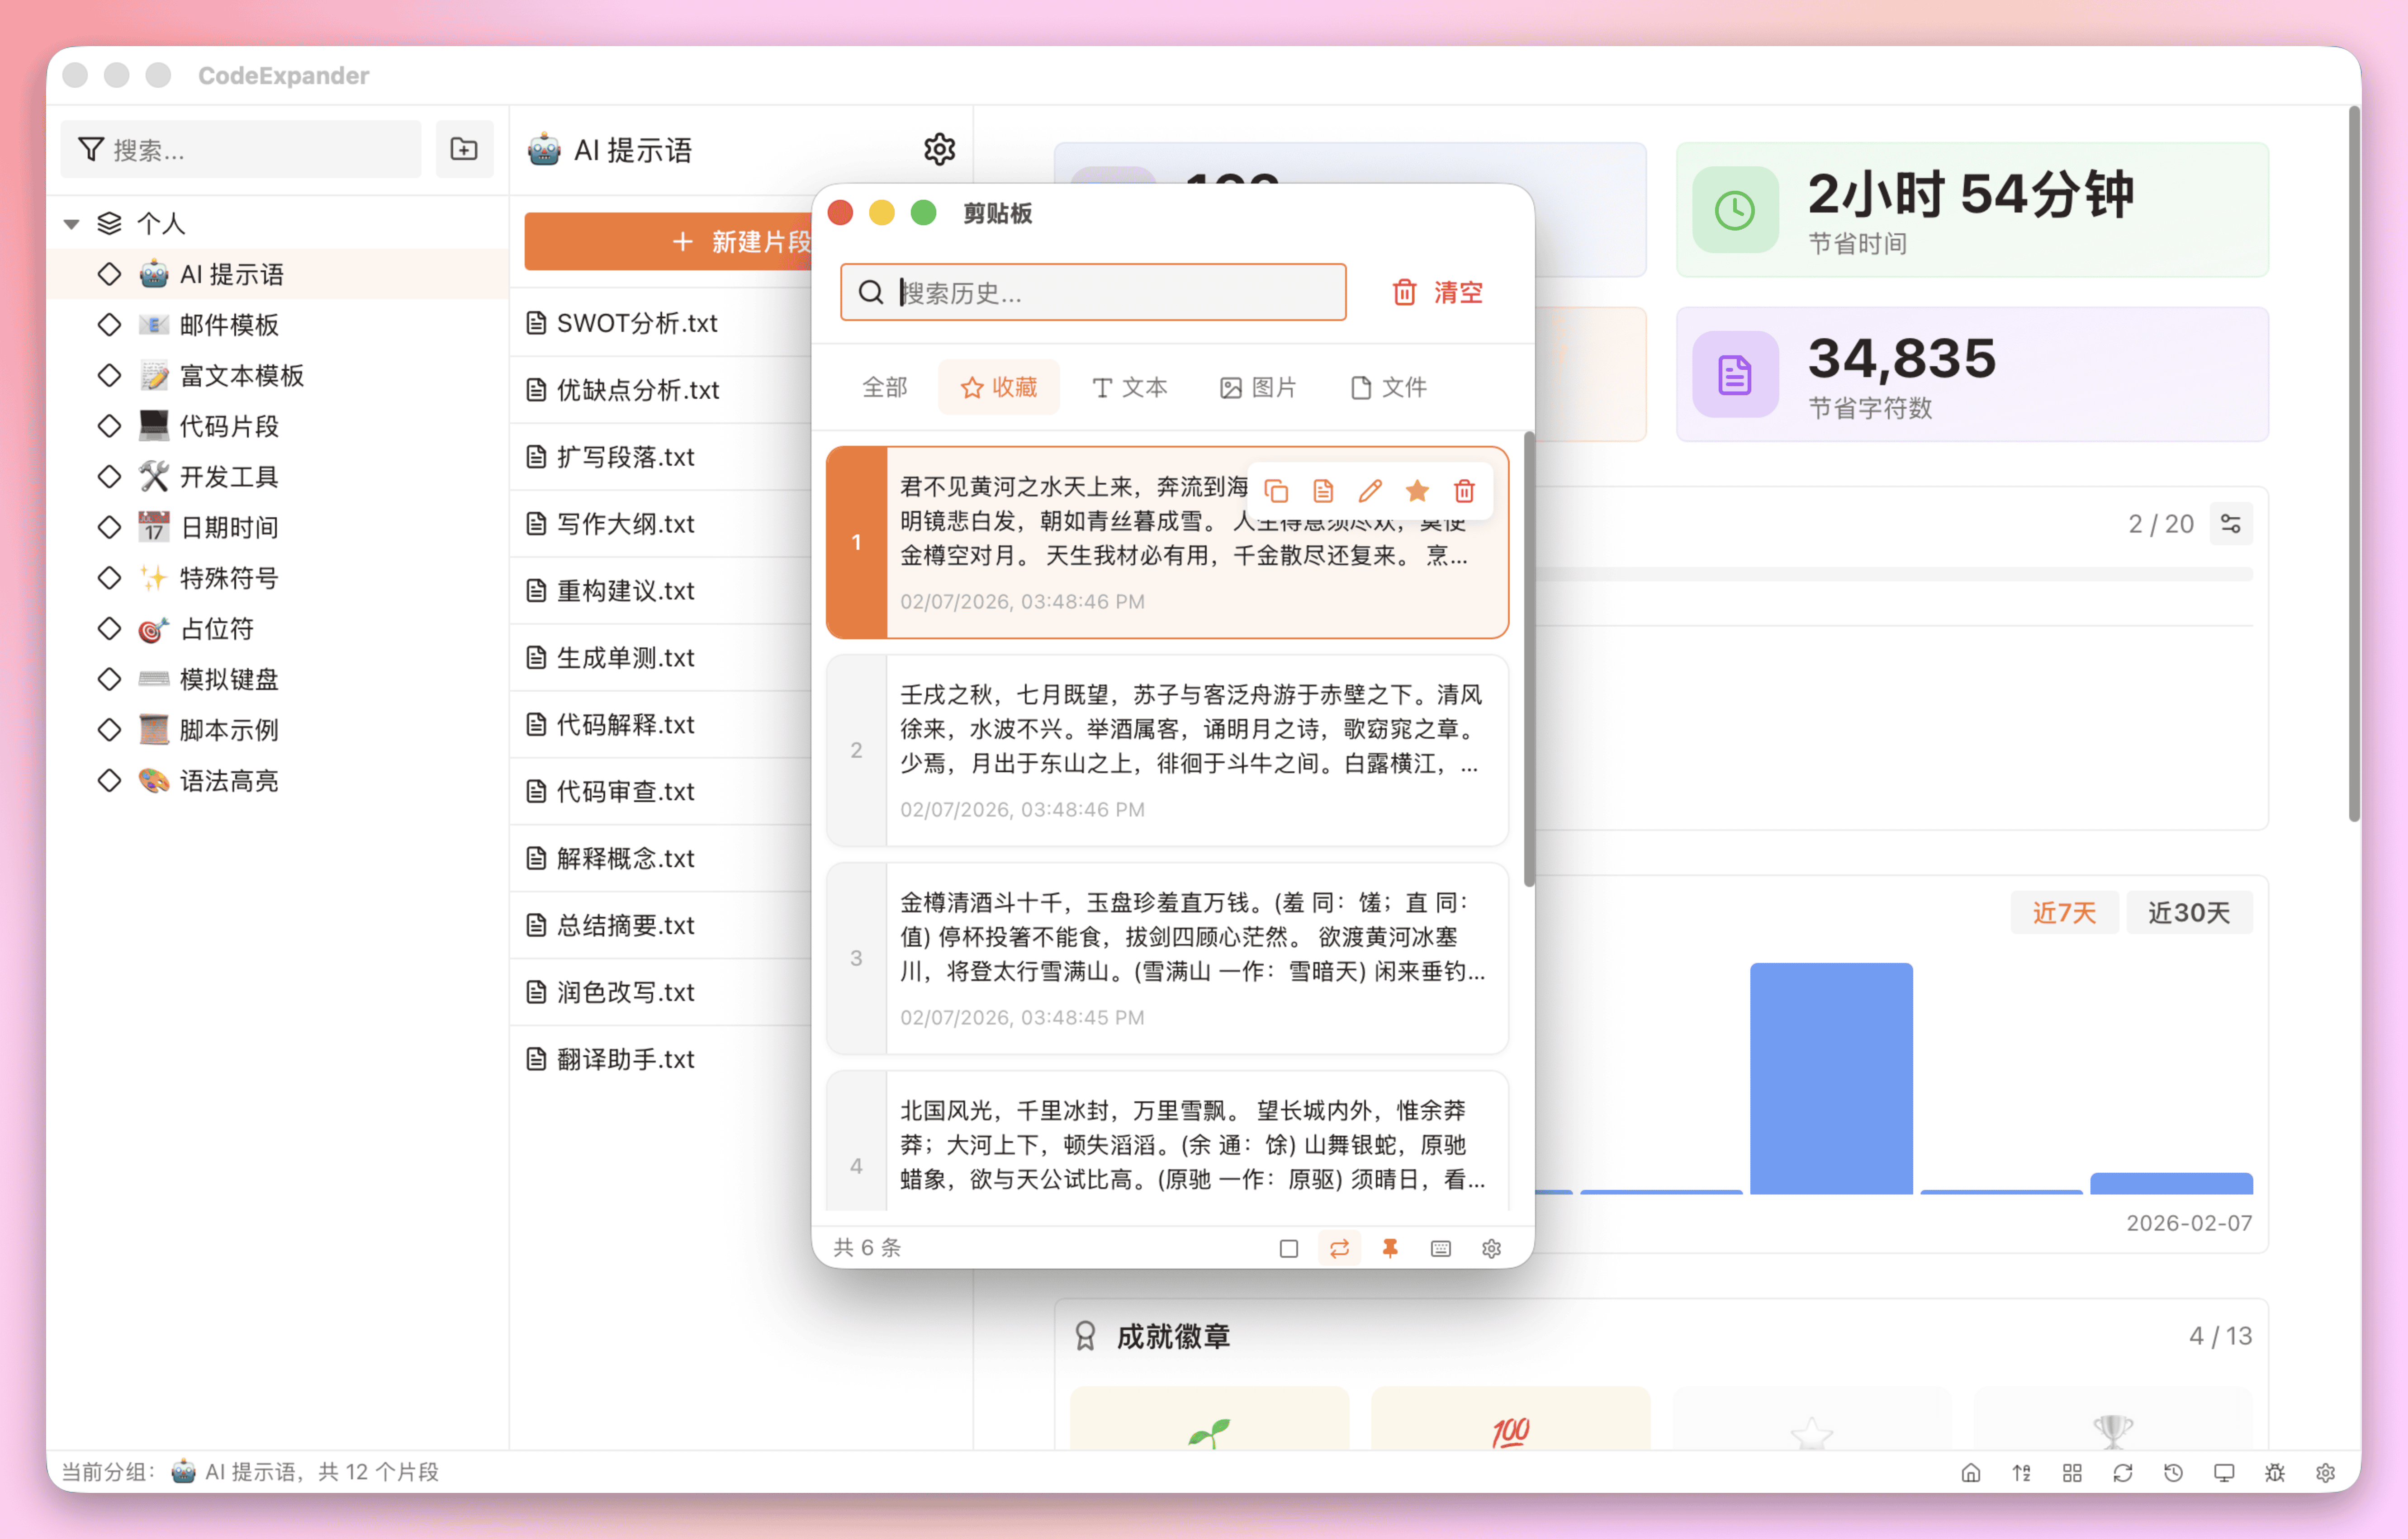This screenshot has width=2408, height=1539.
Task: Delete clipboard item 1 via trash icon
Action: pos(1464,491)
